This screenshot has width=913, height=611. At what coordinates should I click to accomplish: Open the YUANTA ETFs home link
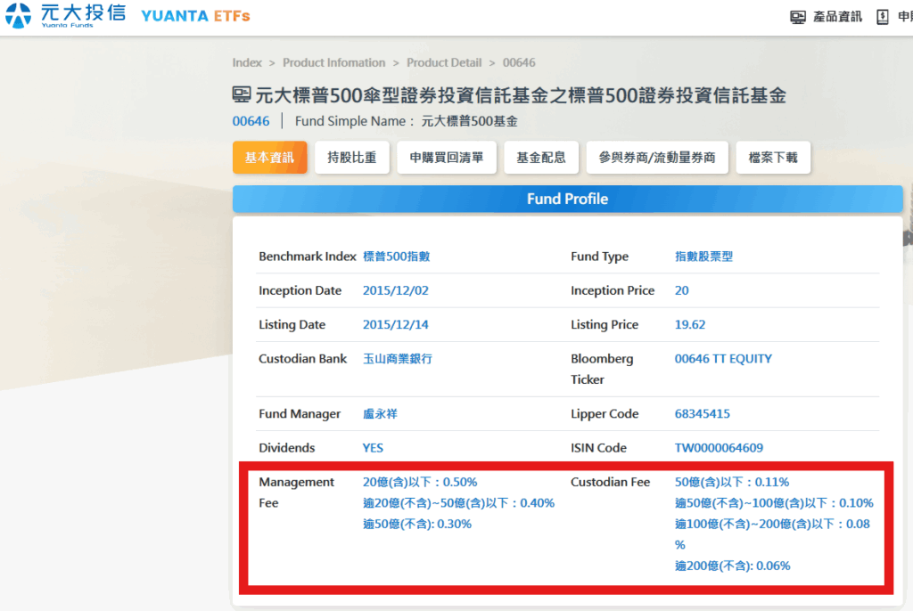[x=195, y=16]
